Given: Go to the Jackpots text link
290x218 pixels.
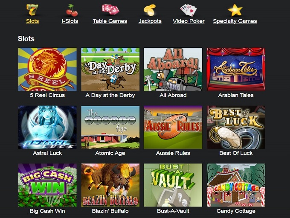Looking at the screenshot, I should [x=150, y=21].
